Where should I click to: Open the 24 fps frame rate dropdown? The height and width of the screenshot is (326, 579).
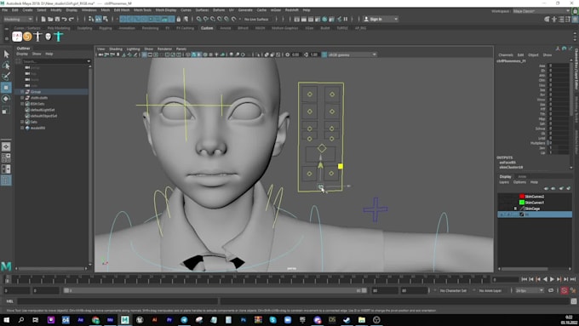point(529,290)
